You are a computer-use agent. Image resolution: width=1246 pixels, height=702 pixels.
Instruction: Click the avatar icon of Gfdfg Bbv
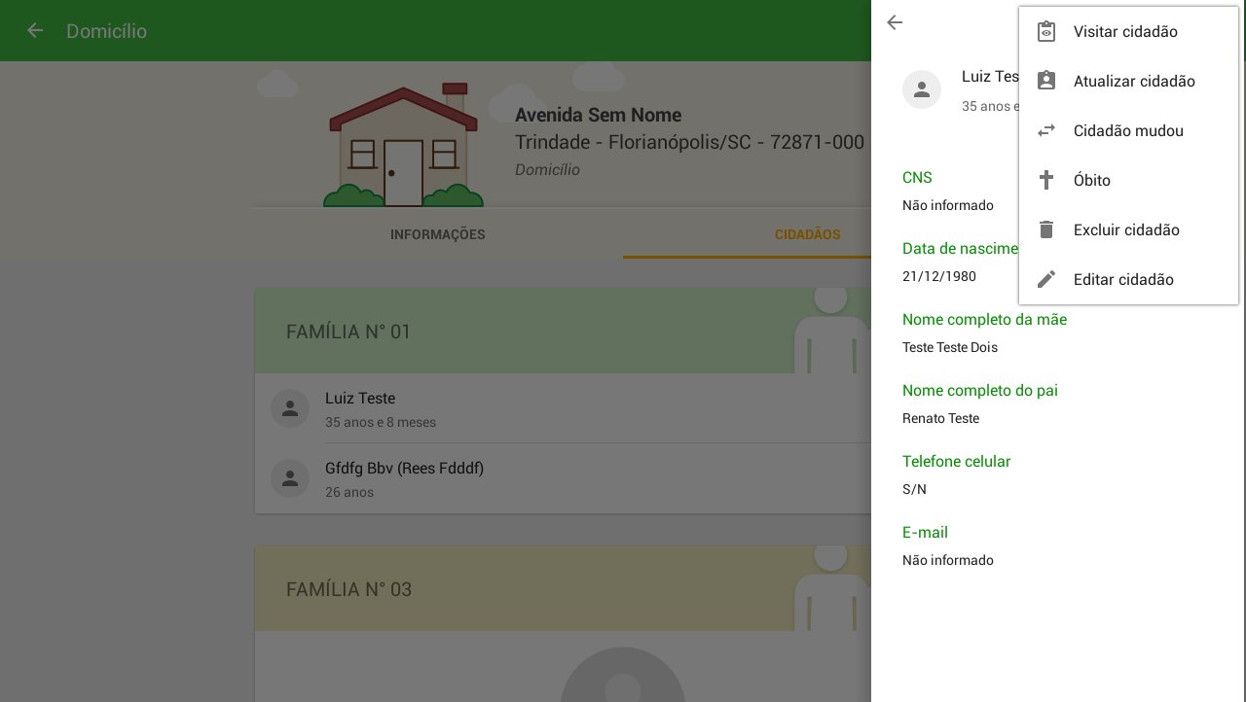(290, 478)
